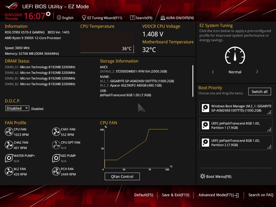The image size is (276, 207).
Task: Click the M.2_1 GIGABYTE drive entry
Action: (x=137, y=81)
